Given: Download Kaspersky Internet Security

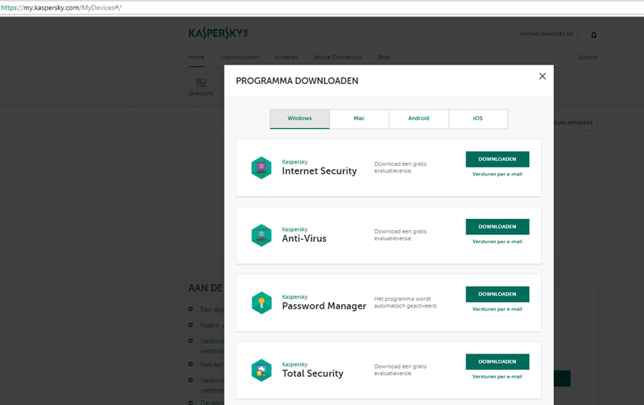Looking at the screenshot, I should click(x=497, y=159).
